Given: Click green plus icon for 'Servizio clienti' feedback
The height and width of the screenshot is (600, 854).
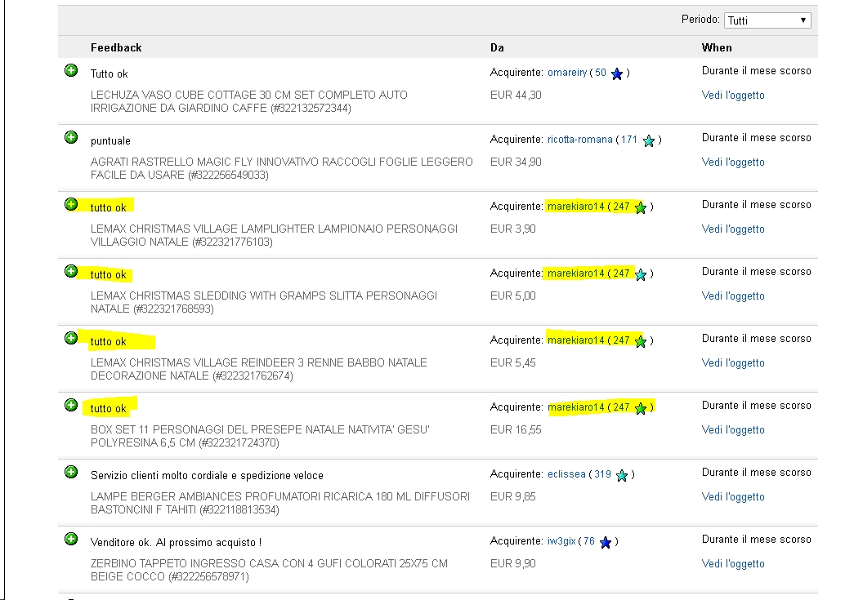Looking at the screenshot, I should click(x=71, y=473).
